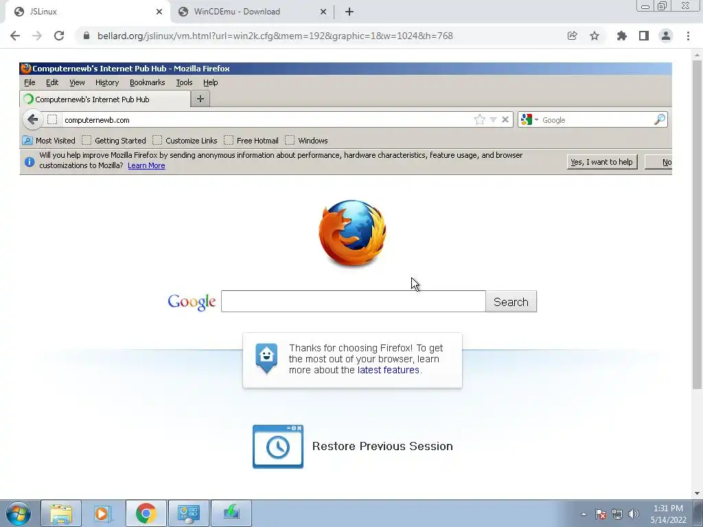The image size is (703, 527).
Task: Click Firefox back arrow button
Action: coord(32,119)
